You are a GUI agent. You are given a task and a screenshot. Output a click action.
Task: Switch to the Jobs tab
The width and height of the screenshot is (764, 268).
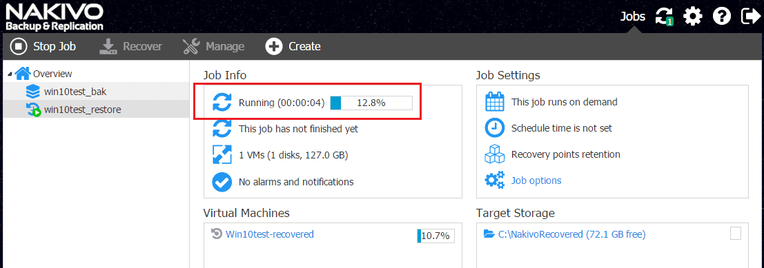coord(632,17)
